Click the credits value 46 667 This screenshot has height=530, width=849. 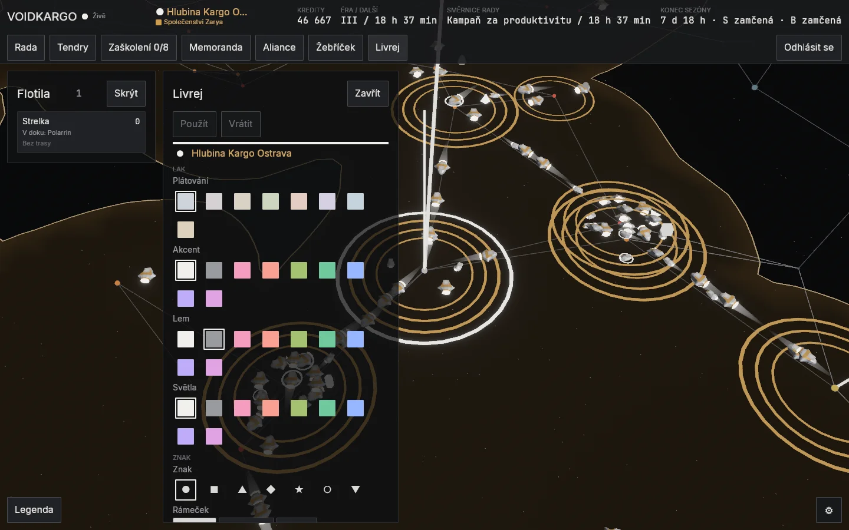point(314,21)
